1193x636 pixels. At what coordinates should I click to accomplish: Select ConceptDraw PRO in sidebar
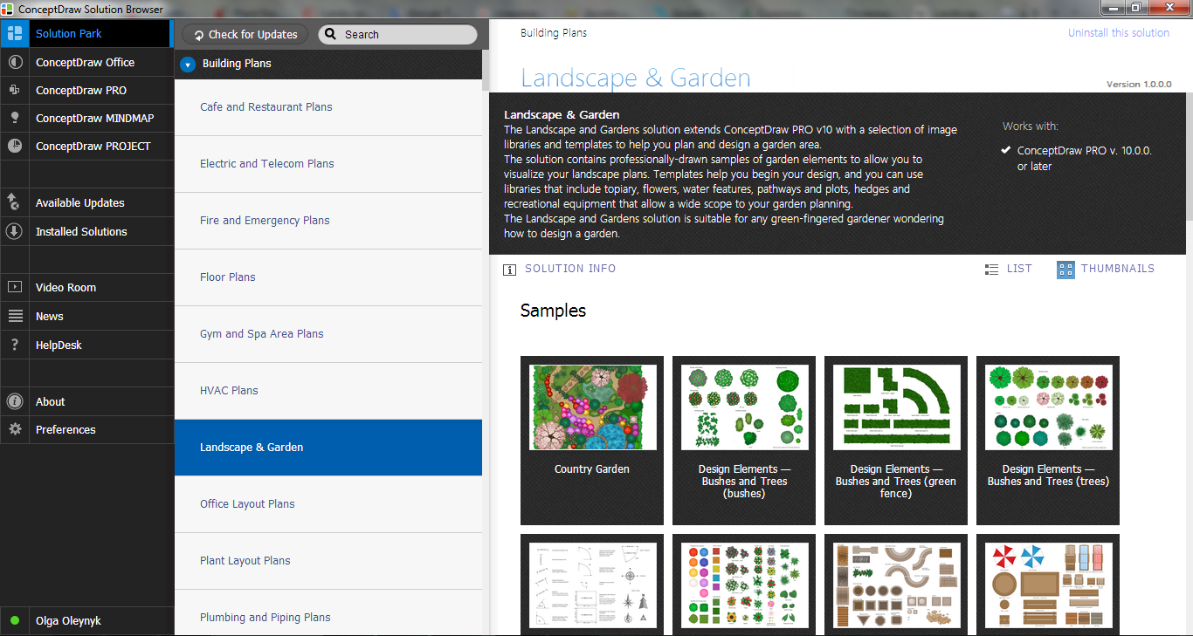click(x=86, y=90)
